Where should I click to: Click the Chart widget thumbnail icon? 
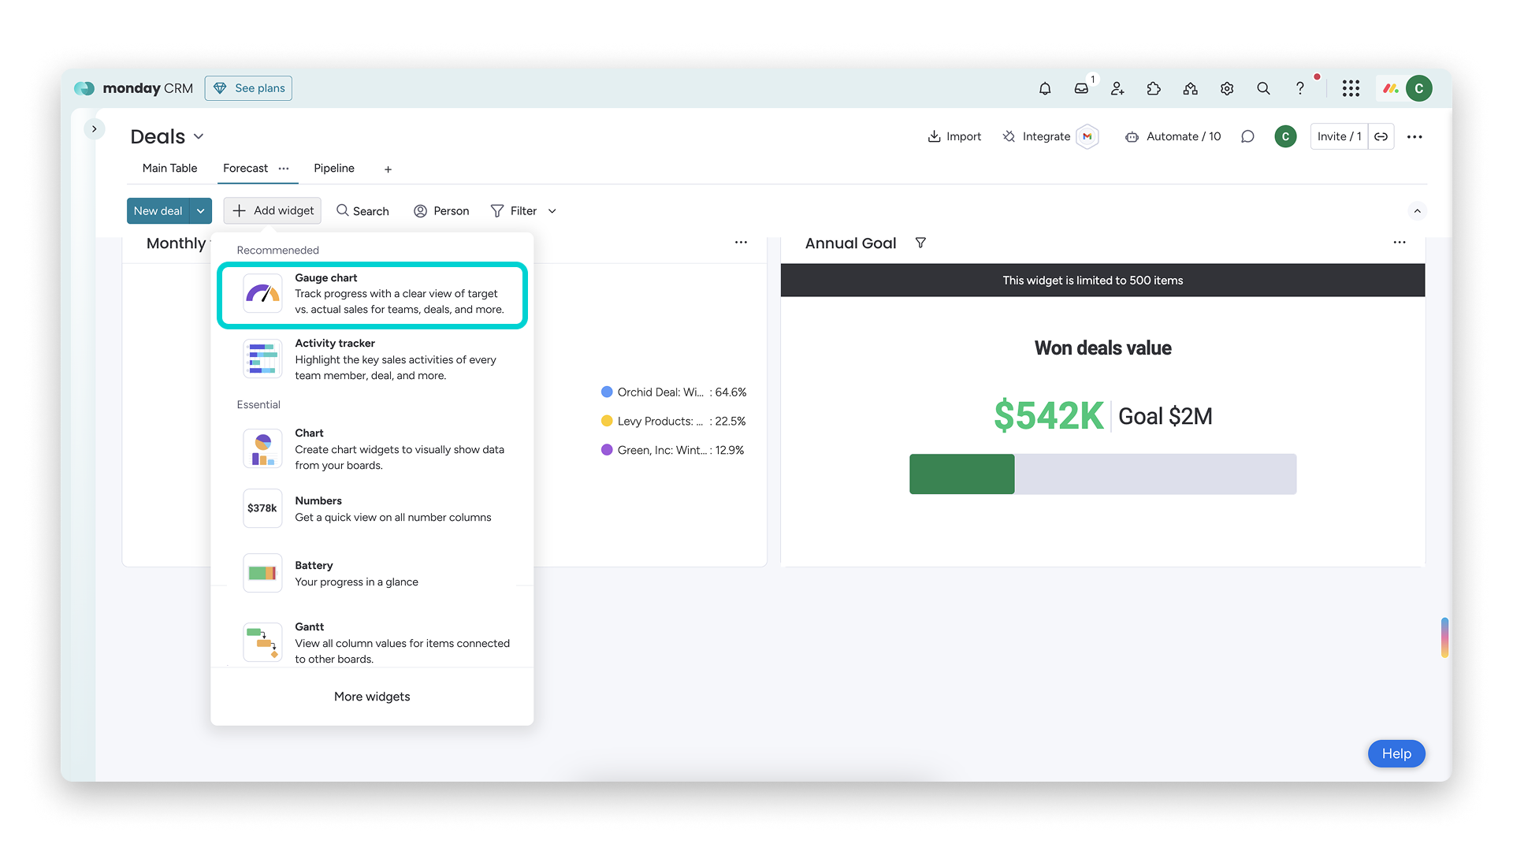point(262,448)
